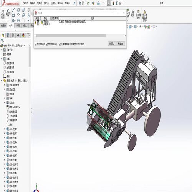Image resolution: width=192 pixels, height=192 pixels.
Task: Toggle the Show Errors (显示错误) checkbox
Action: [x=36, y=44]
